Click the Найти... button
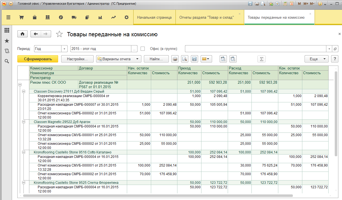Viewport: 342px width, 200px height. click(x=156, y=59)
